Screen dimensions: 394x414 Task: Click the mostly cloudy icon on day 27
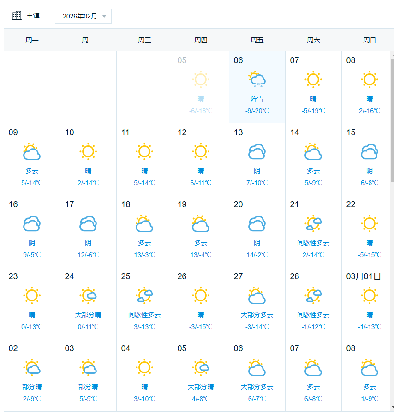[x=257, y=295]
